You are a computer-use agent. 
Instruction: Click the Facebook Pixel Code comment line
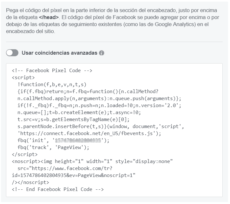[x=52, y=71]
